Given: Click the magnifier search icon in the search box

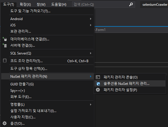Looking at the screenshot, I should point(131,4).
